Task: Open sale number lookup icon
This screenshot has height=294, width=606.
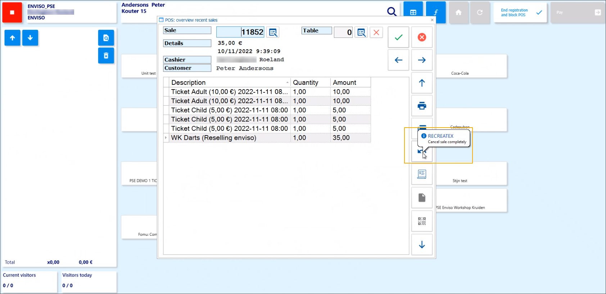Action: 273,33
